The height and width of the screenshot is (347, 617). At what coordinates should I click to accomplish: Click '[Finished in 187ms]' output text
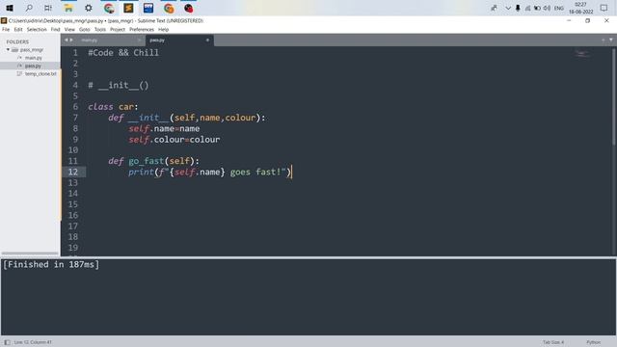51,265
